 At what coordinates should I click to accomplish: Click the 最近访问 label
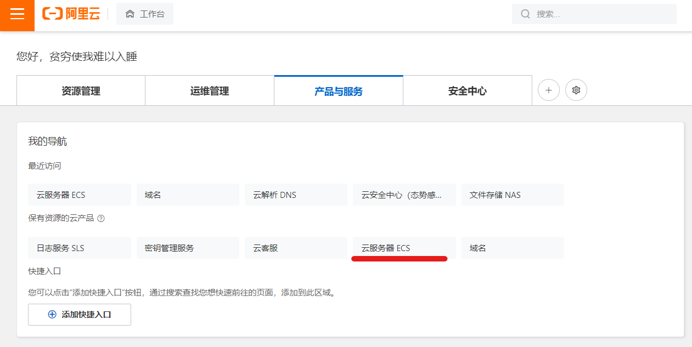45,166
